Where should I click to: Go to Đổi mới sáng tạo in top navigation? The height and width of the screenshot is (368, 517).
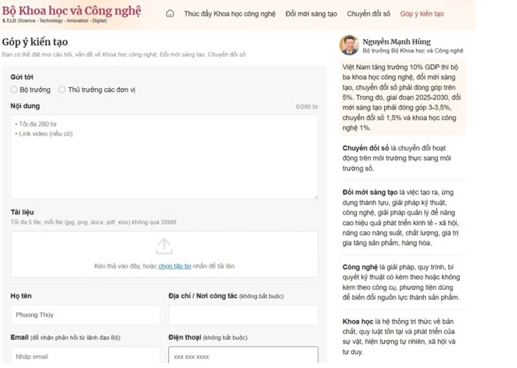coord(311,14)
